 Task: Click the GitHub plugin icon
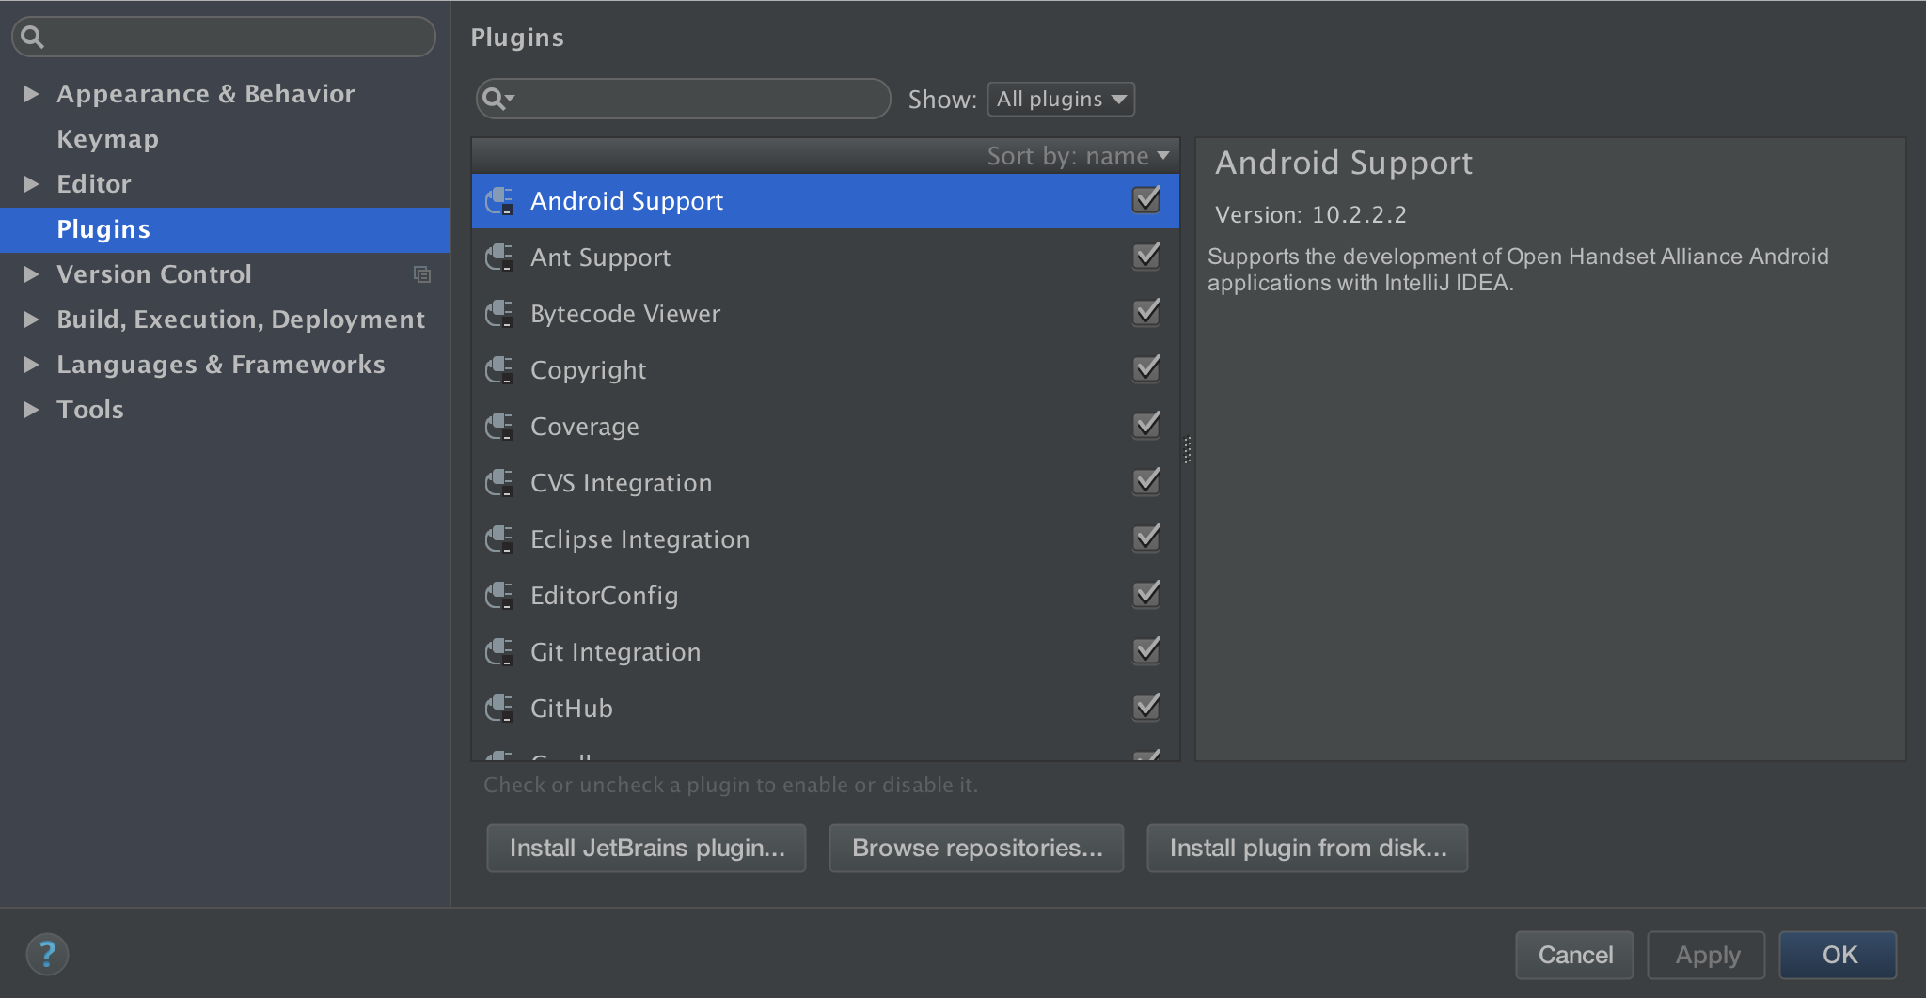click(x=499, y=709)
